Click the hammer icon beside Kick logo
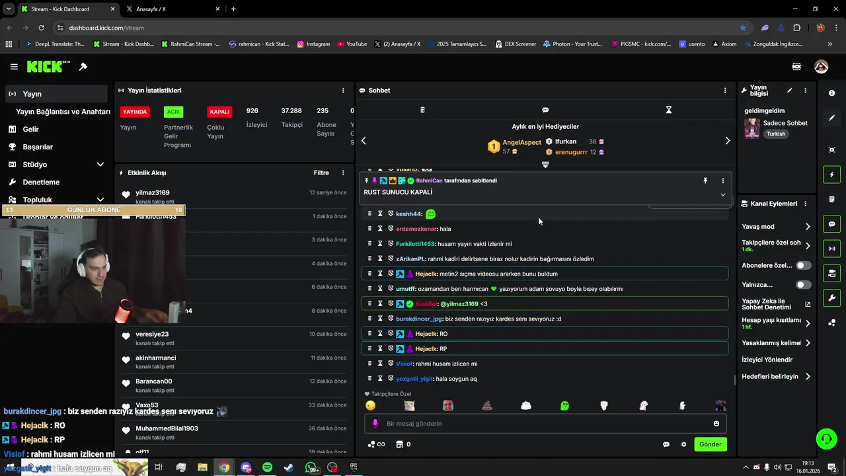Viewport: 846px width, 476px height. coord(83,67)
